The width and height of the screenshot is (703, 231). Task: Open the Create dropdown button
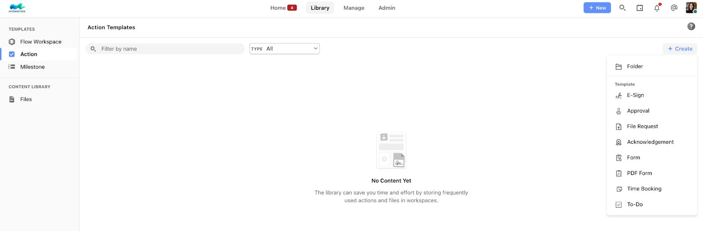[x=680, y=49]
